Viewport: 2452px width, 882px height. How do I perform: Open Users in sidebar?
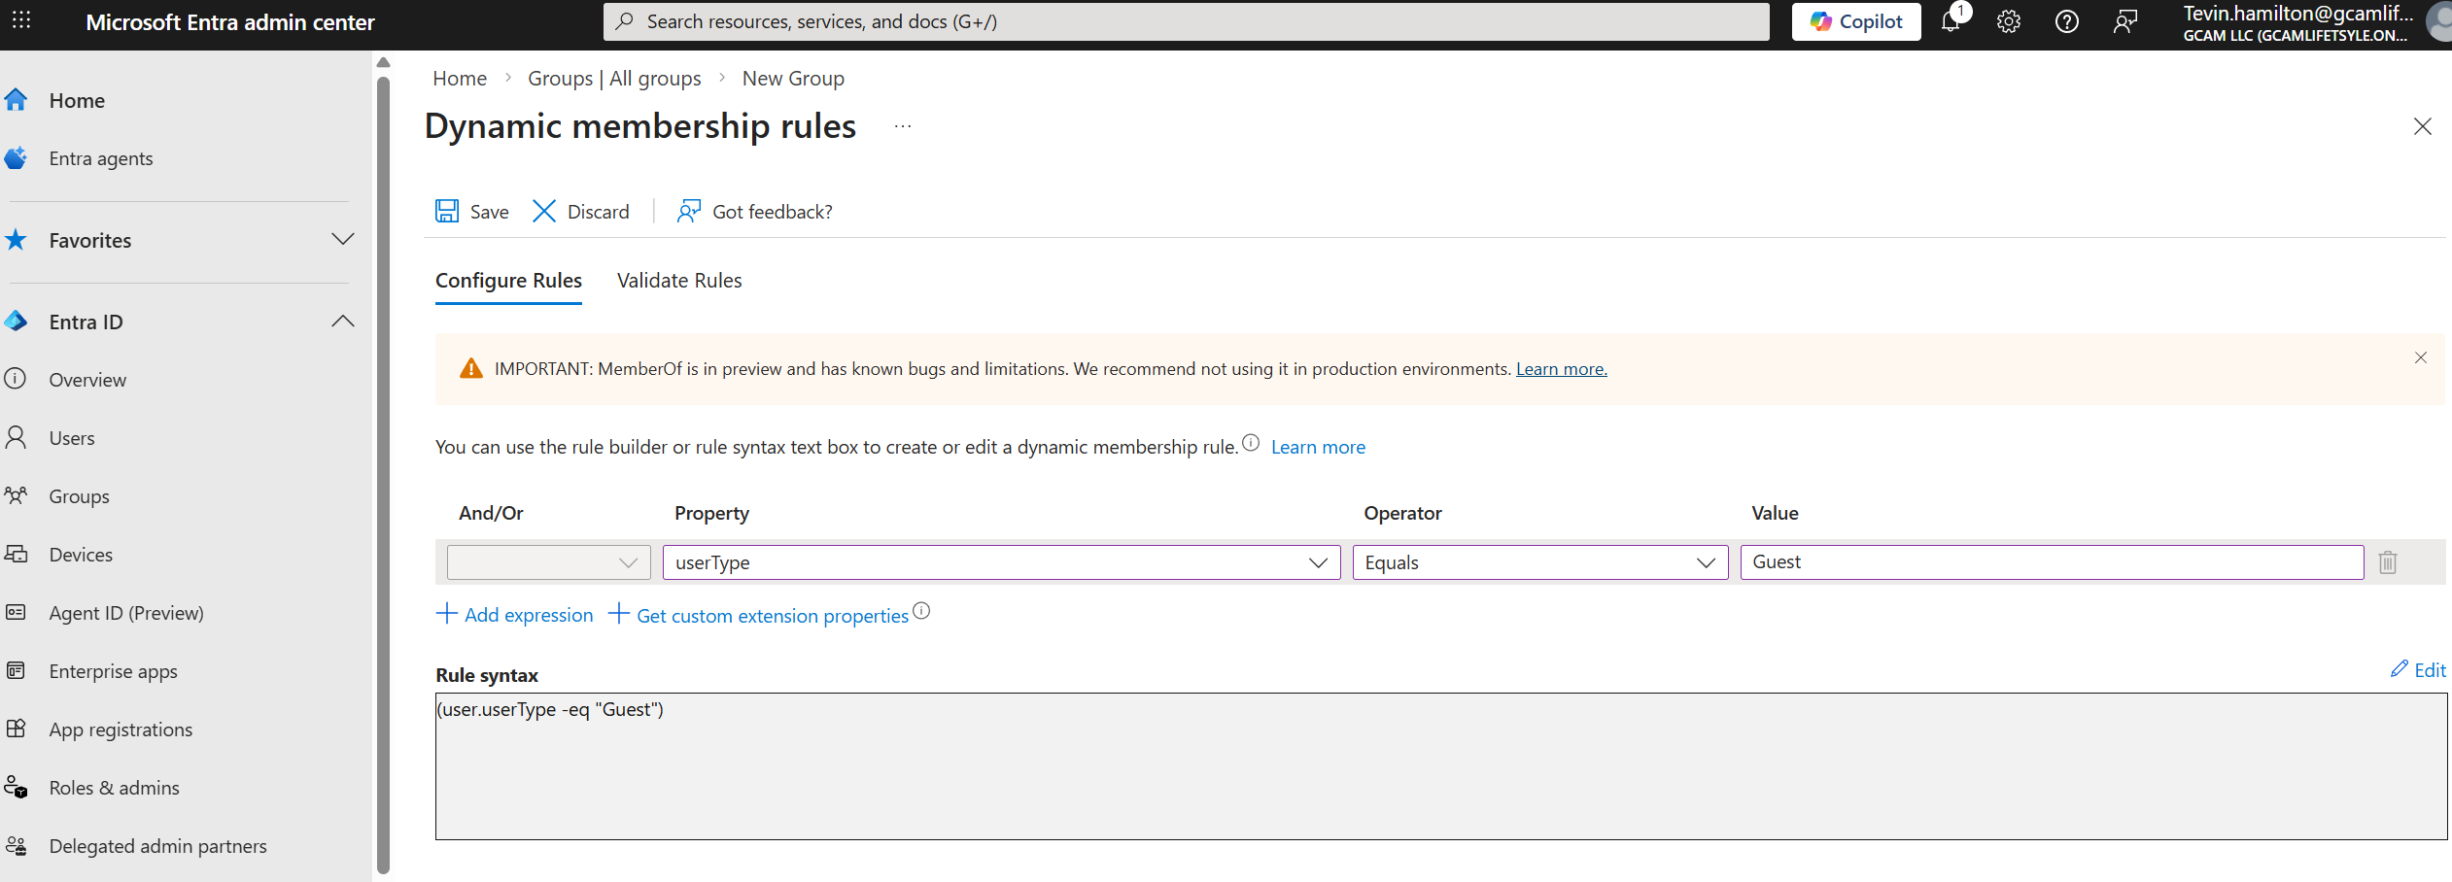pyautogui.click(x=72, y=438)
